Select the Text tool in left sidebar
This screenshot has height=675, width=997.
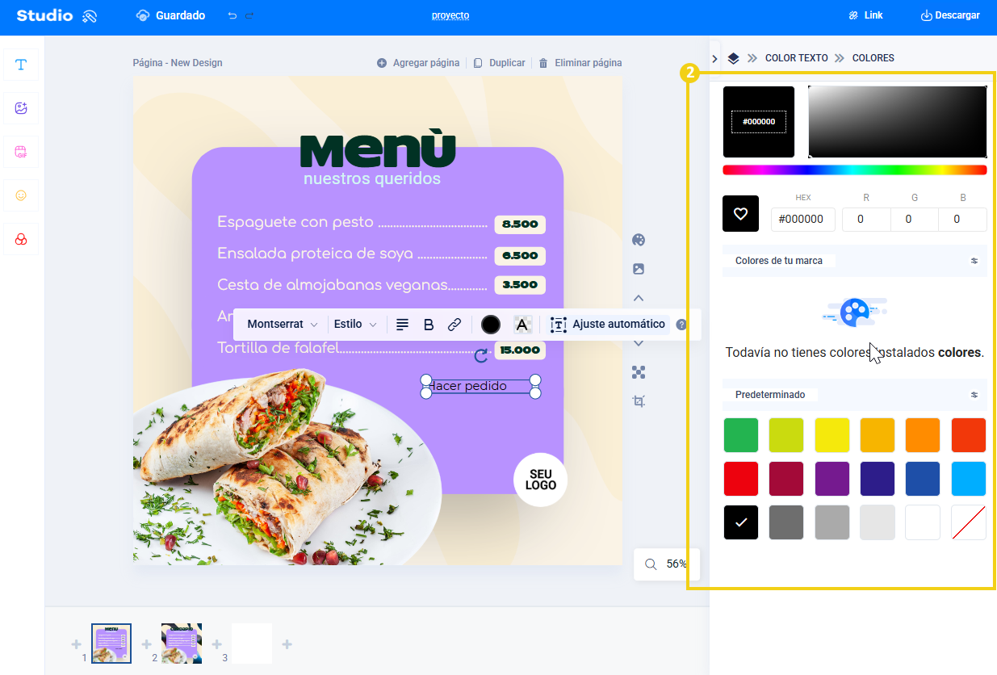21,65
